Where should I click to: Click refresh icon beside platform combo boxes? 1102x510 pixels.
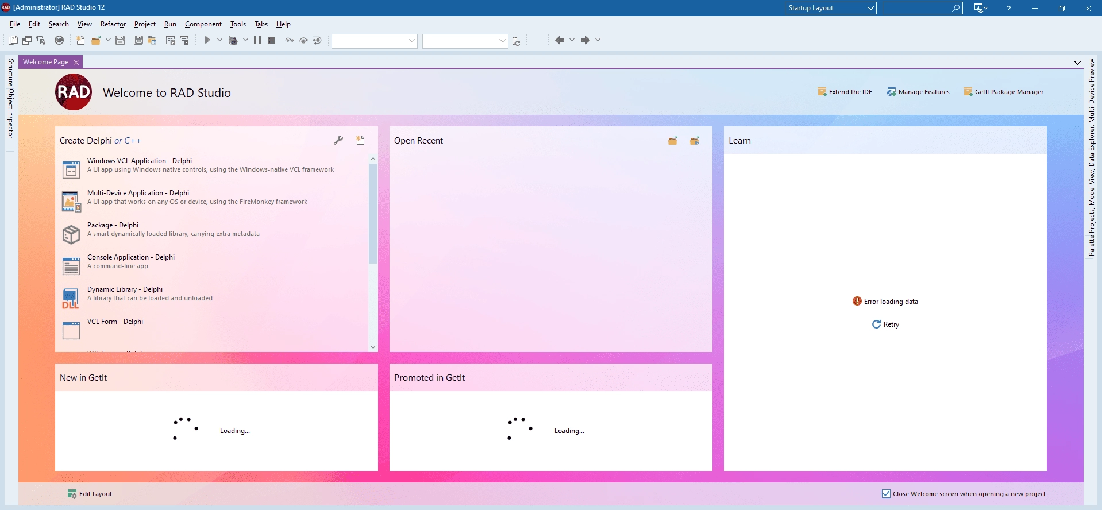coord(516,41)
